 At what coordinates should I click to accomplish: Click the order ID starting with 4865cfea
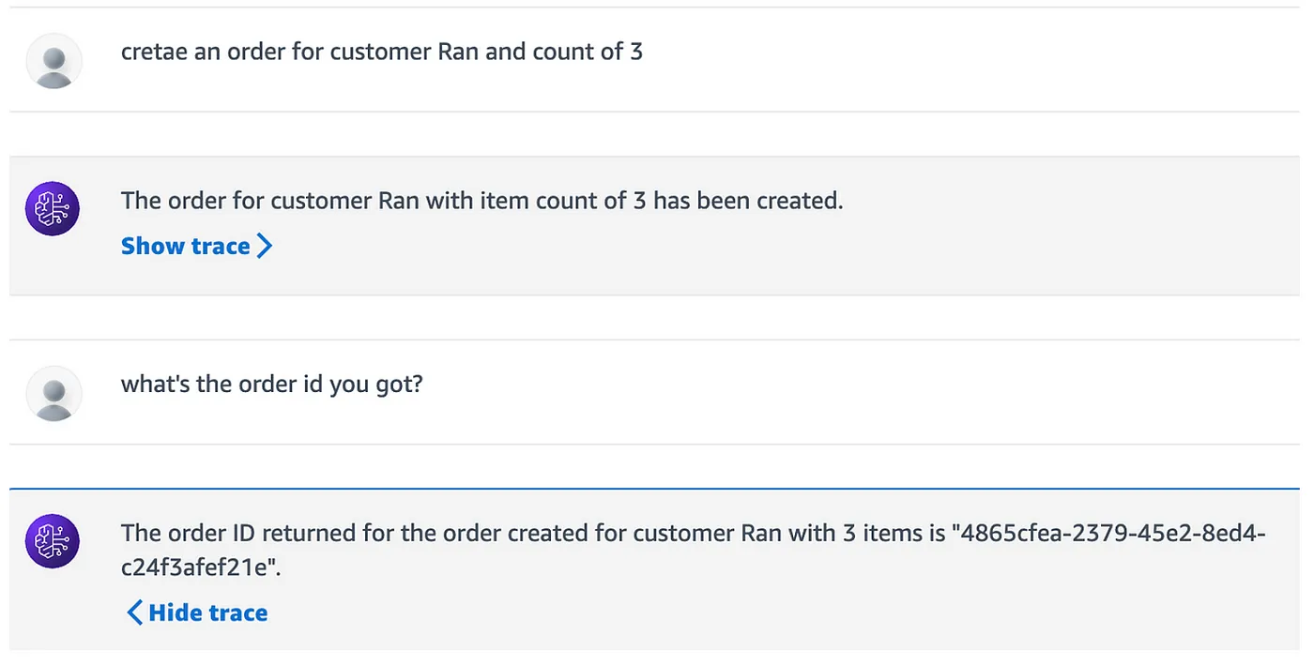coord(1108,534)
